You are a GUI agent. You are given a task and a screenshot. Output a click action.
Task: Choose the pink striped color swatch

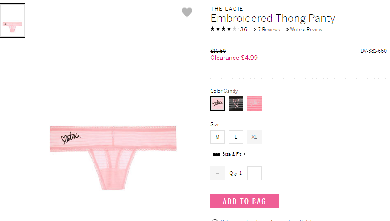pos(254,104)
